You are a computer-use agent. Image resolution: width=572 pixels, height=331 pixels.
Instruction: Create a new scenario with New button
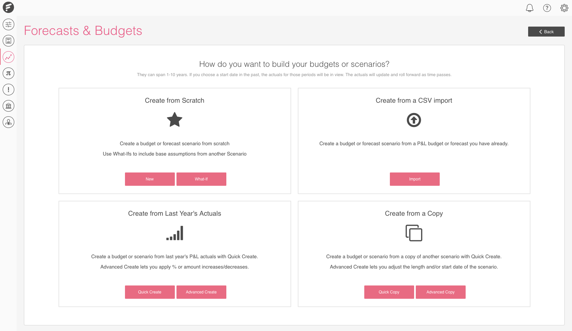[x=150, y=179]
